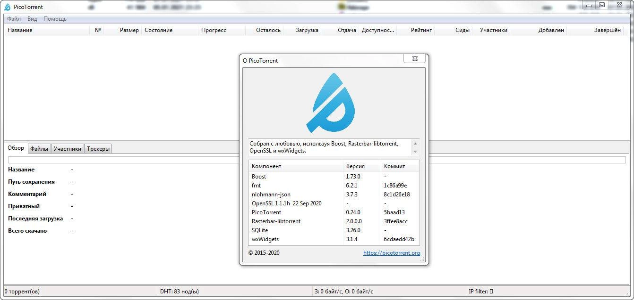The width and height of the screenshot is (634, 300).
Task: Sort torrents by Загрузка column
Action: click(x=302, y=30)
